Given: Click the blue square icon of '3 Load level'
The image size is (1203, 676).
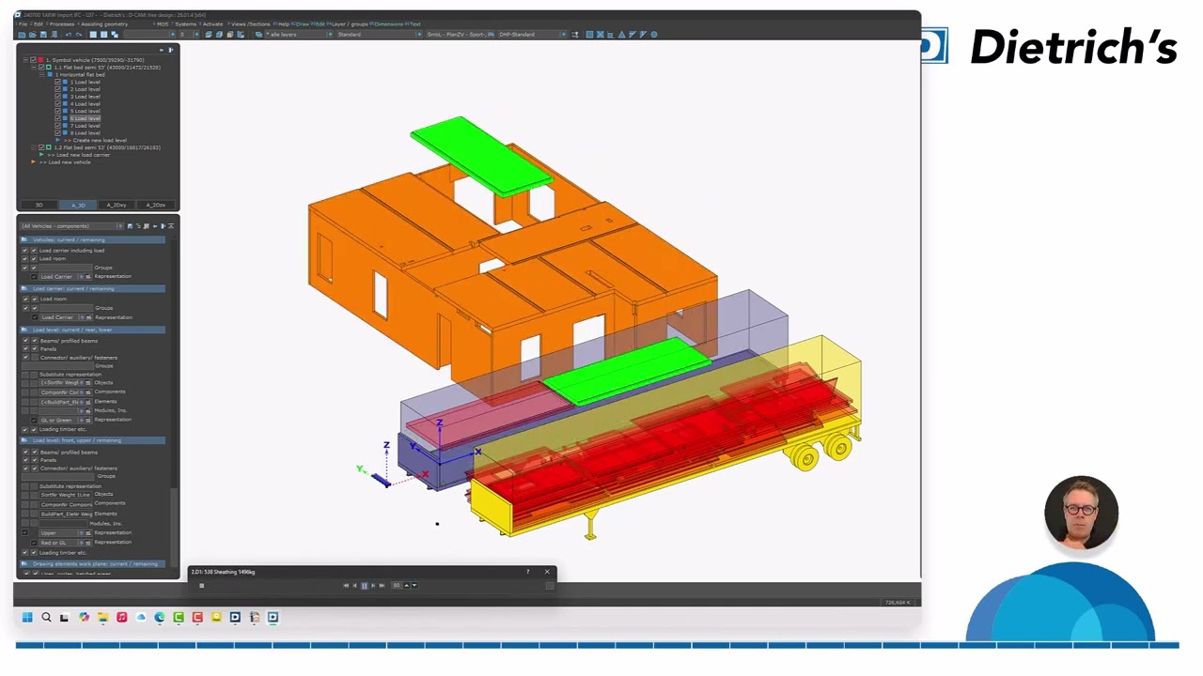Looking at the screenshot, I should (x=65, y=97).
